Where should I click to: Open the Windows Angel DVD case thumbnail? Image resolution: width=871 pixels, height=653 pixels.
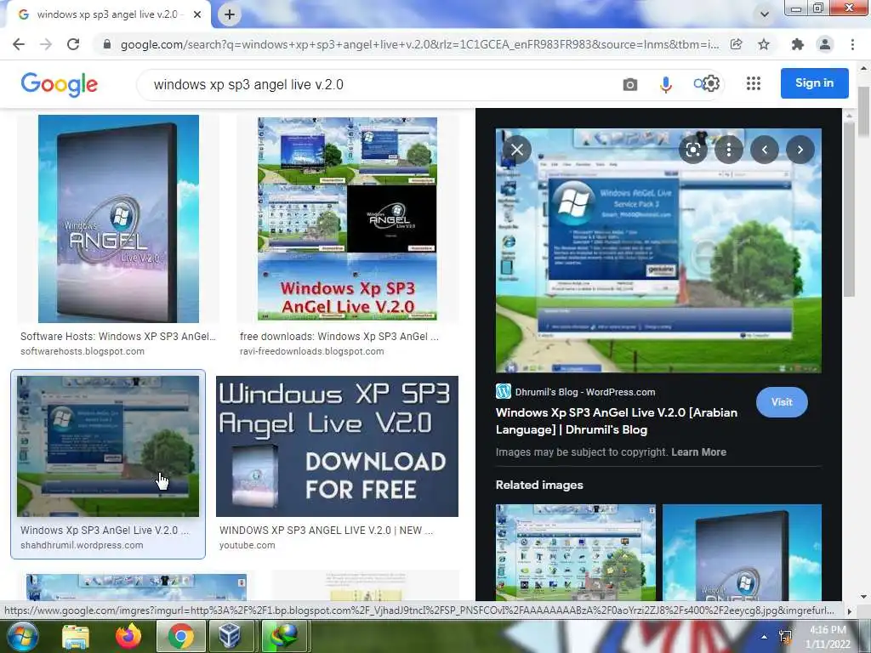click(x=118, y=219)
